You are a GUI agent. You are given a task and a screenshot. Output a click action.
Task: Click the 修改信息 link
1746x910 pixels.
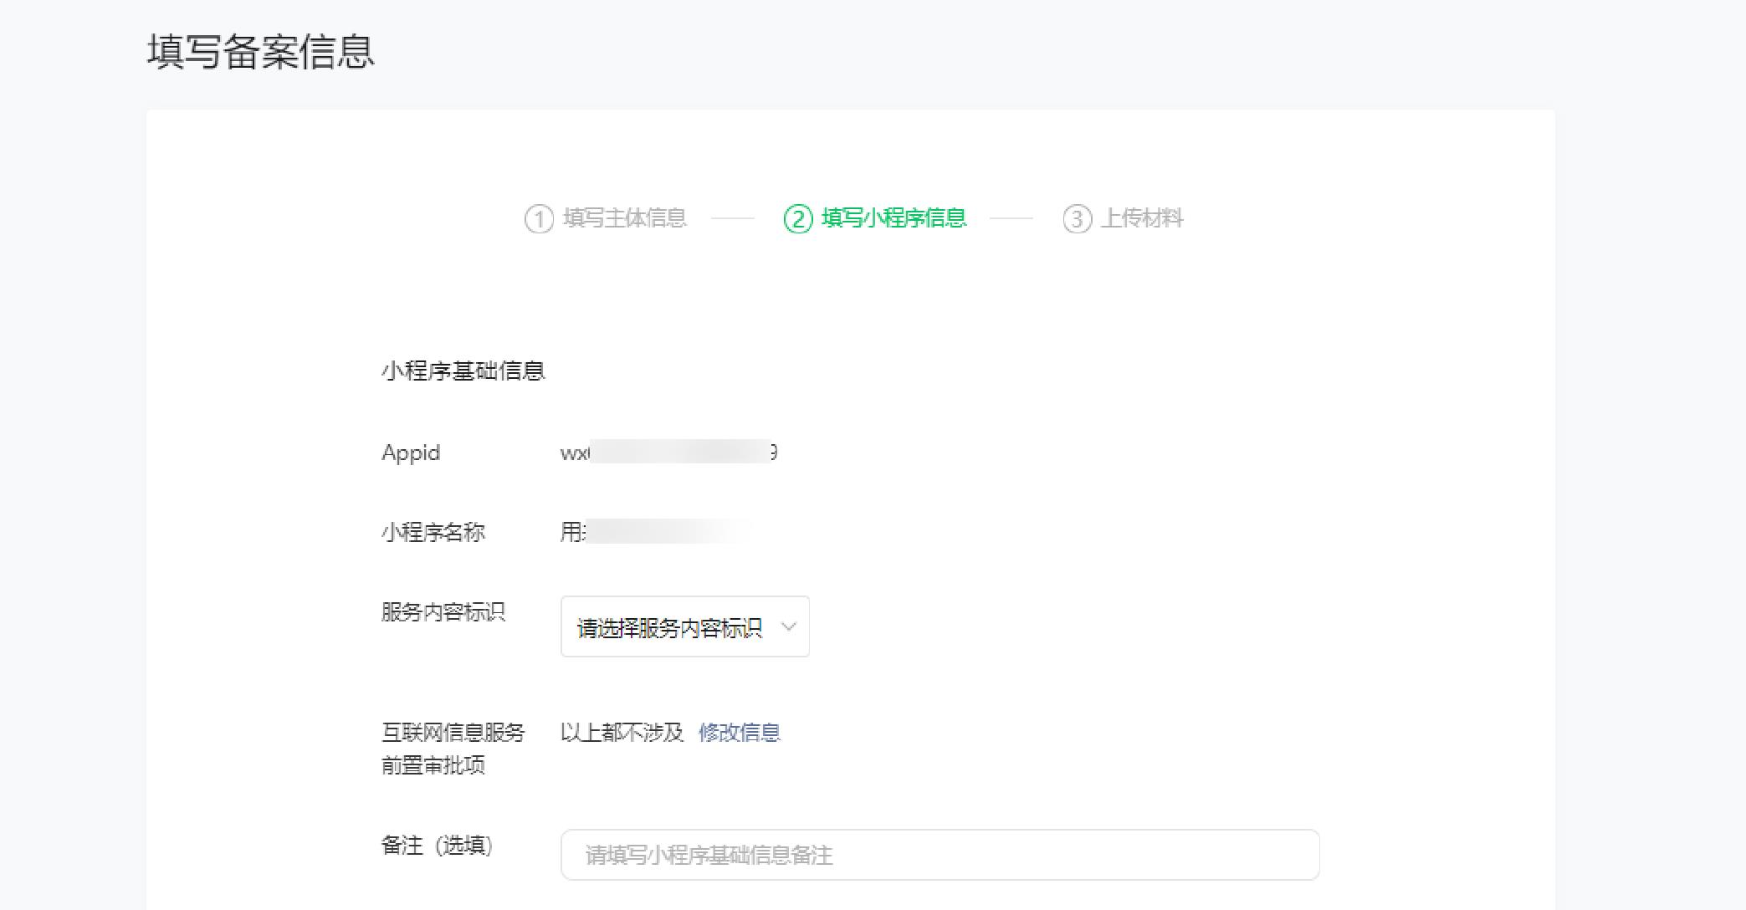pyautogui.click(x=739, y=733)
